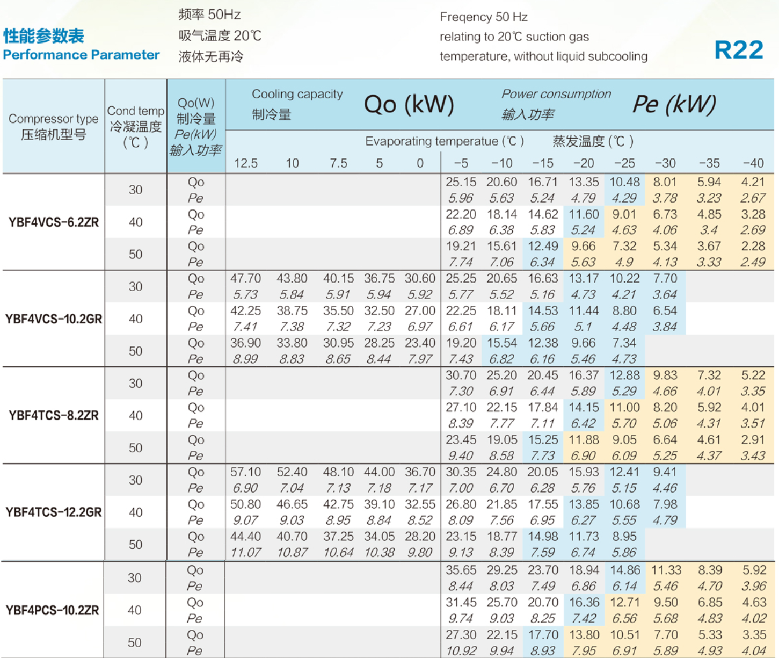
Task: Select the '液体无再冷' line
Action: (211, 56)
